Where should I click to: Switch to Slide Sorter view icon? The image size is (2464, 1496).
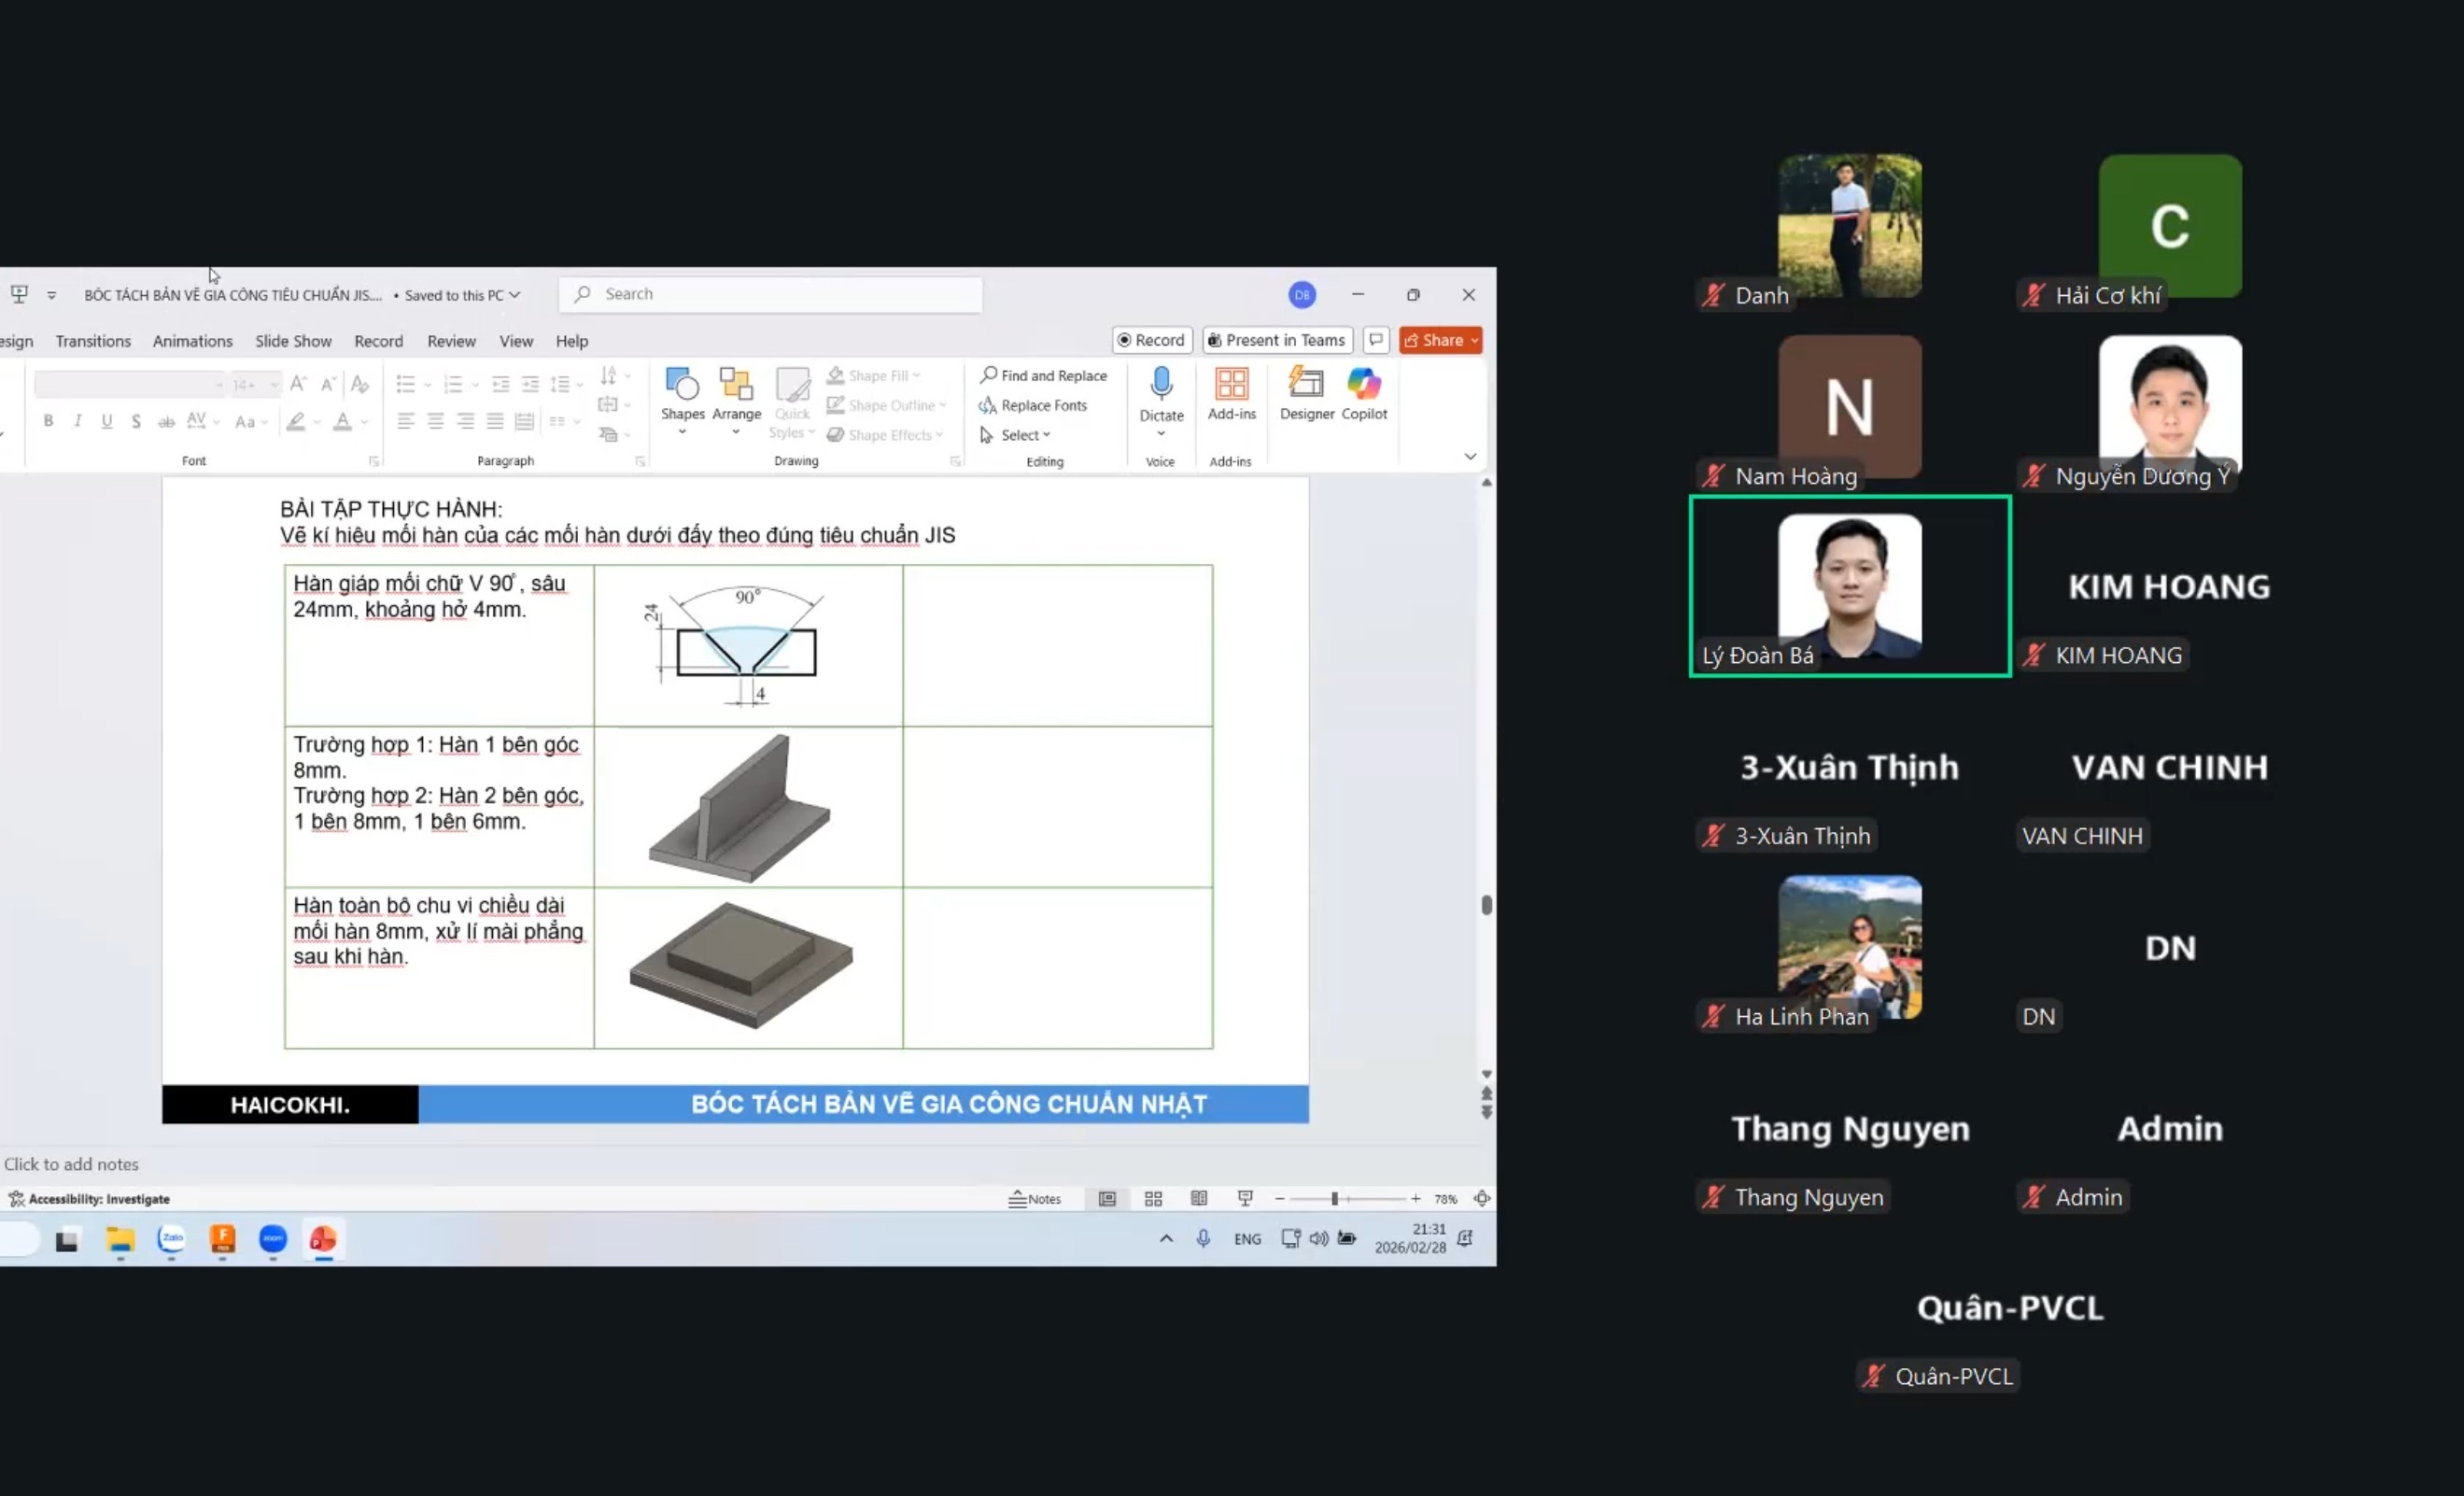click(1153, 1198)
